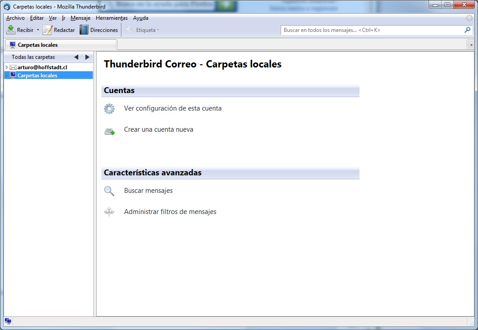Click the search magnifier in search box
The image size is (478, 330).
pos(467,30)
